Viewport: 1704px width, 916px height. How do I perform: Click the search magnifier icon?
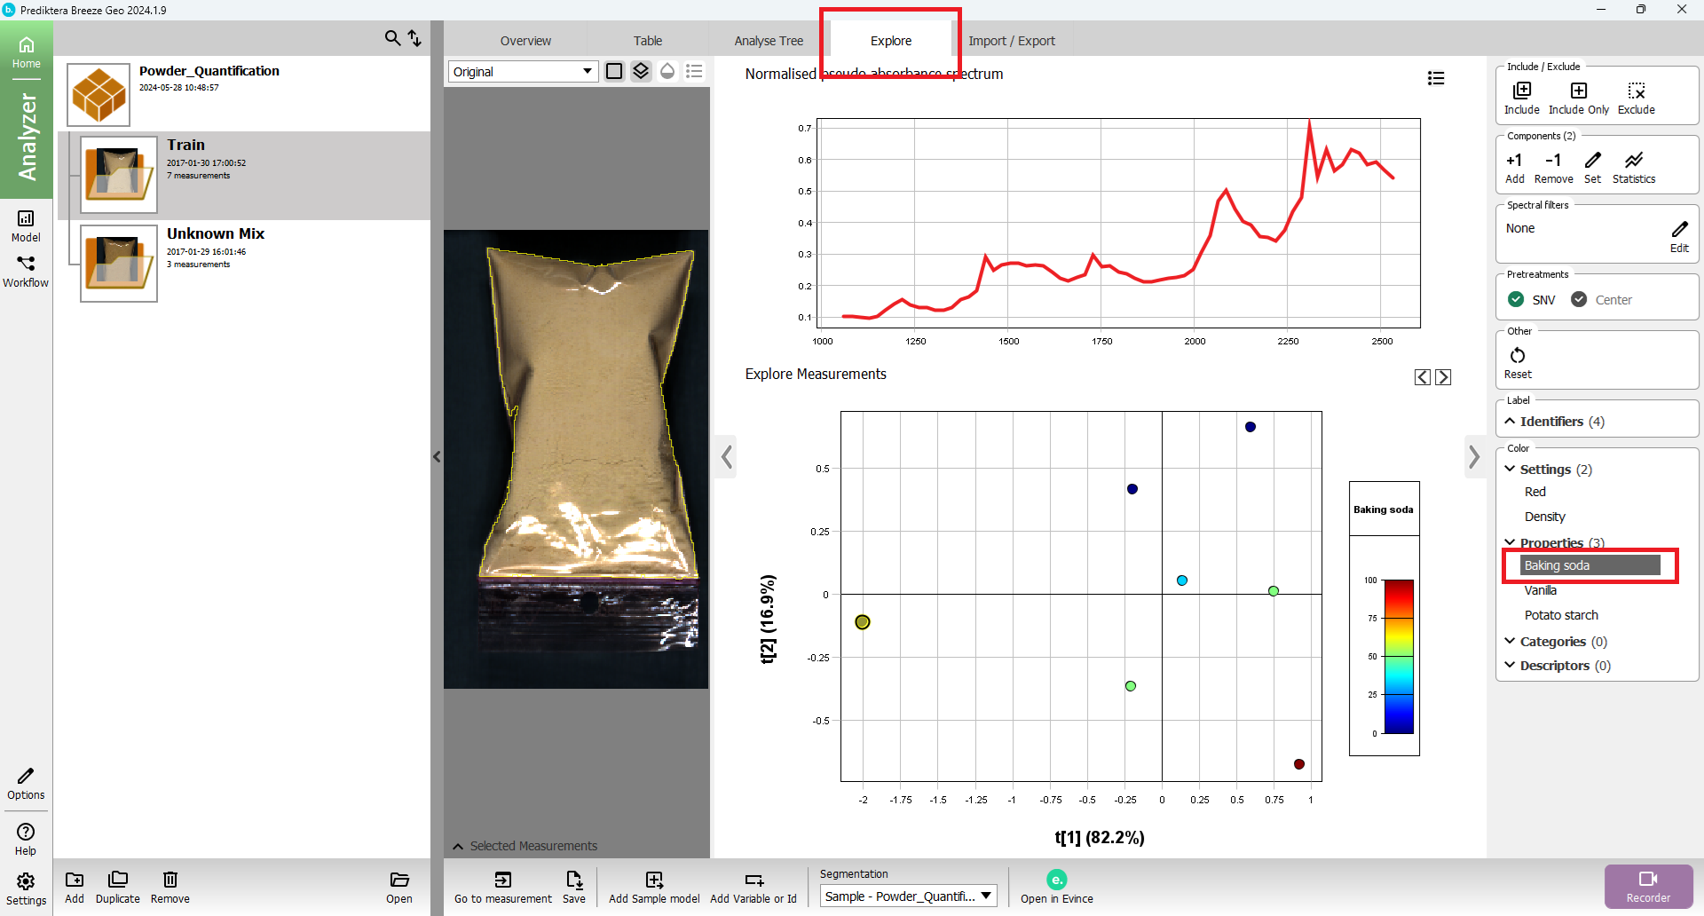392,38
